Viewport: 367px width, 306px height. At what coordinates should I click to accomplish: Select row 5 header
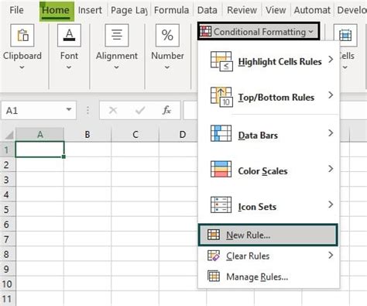click(8, 209)
